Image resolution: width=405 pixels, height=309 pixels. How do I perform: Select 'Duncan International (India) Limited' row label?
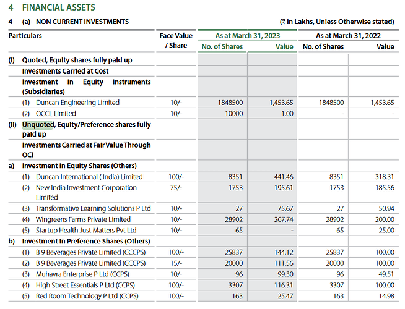pos(89,177)
